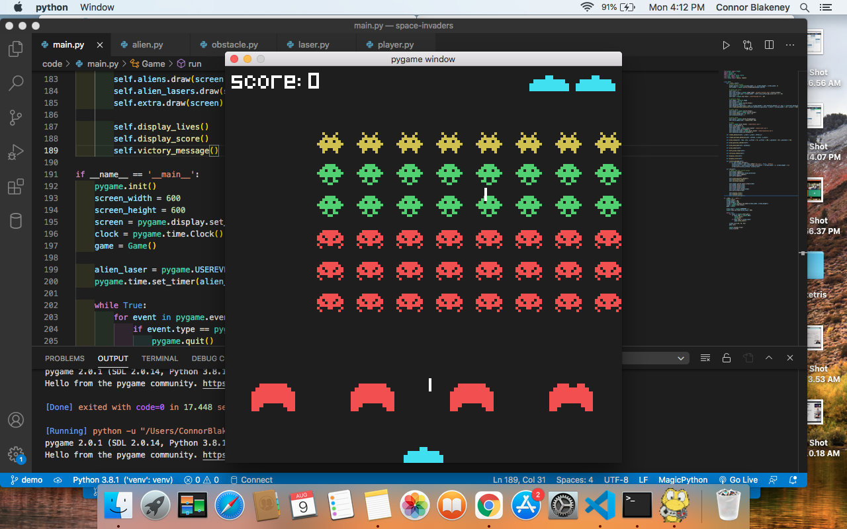The height and width of the screenshot is (529, 847).
Task: Split the editor to the right
Action: (769, 45)
